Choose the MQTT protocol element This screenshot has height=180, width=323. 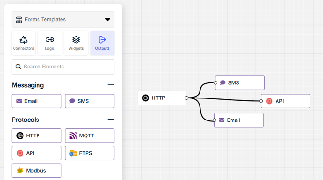coord(89,135)
